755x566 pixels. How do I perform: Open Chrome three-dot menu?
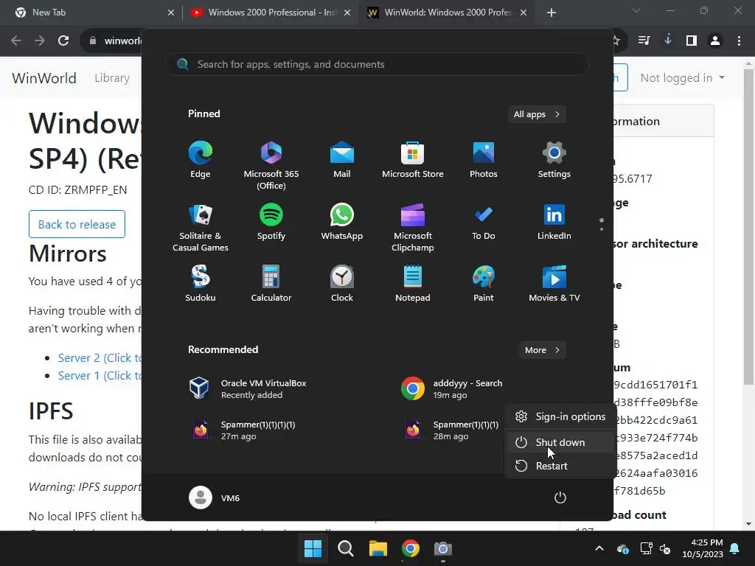pyautogui.click(x=739, y=41)
